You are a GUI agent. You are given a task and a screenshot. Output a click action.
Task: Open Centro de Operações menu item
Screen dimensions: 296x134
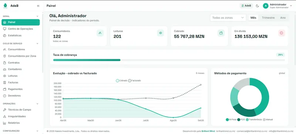tap(21, 29)
